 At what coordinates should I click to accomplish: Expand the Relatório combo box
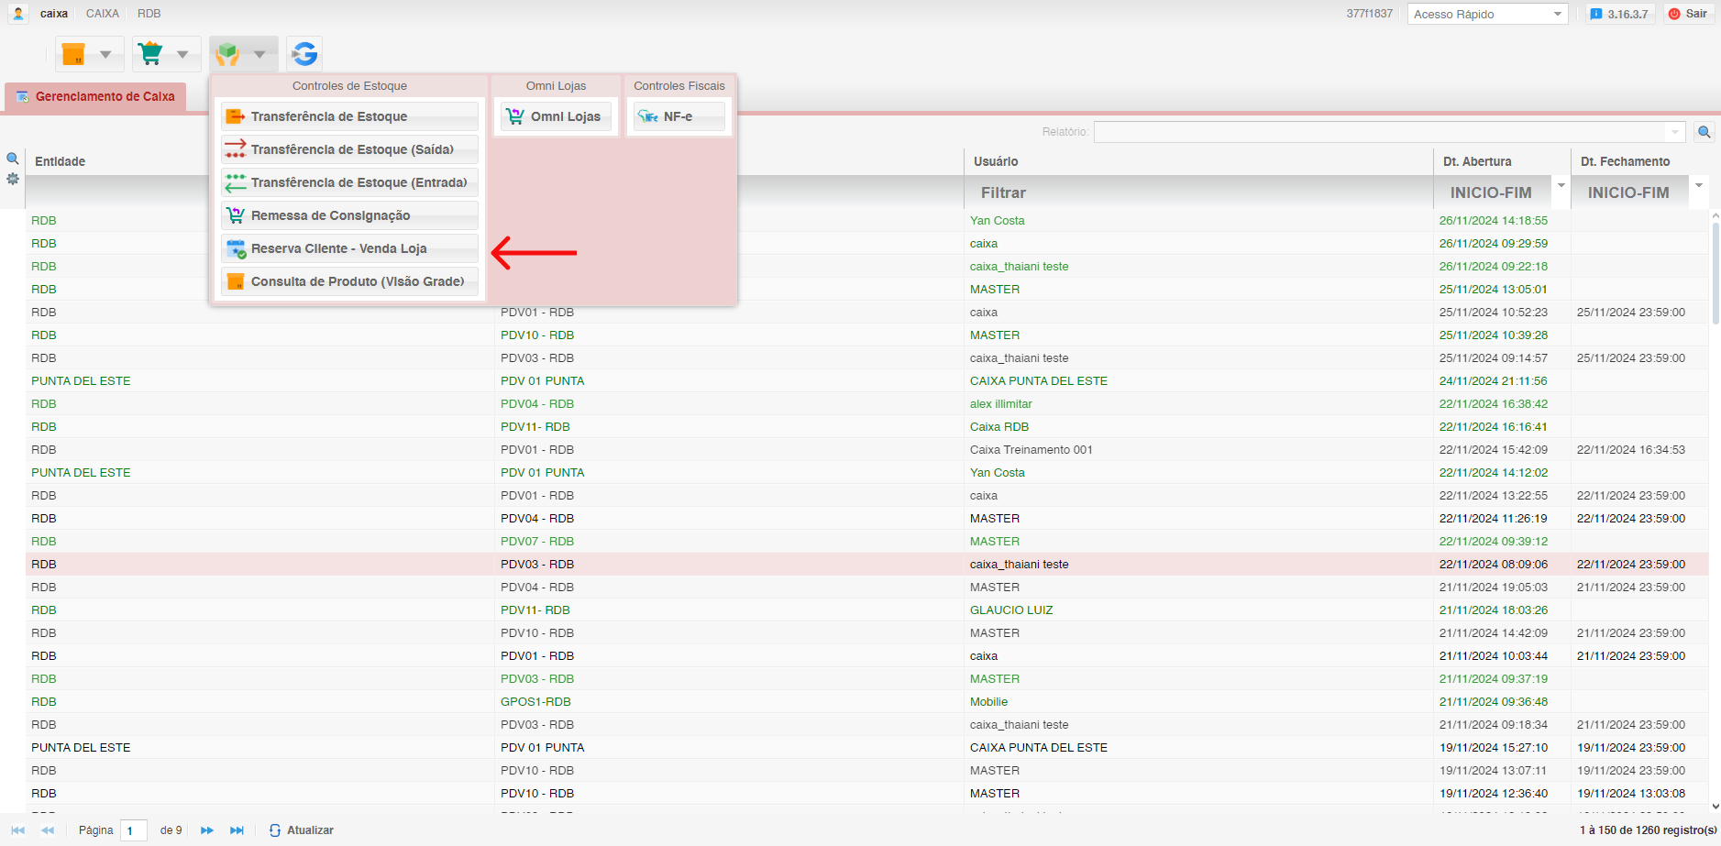(1675, 132)
